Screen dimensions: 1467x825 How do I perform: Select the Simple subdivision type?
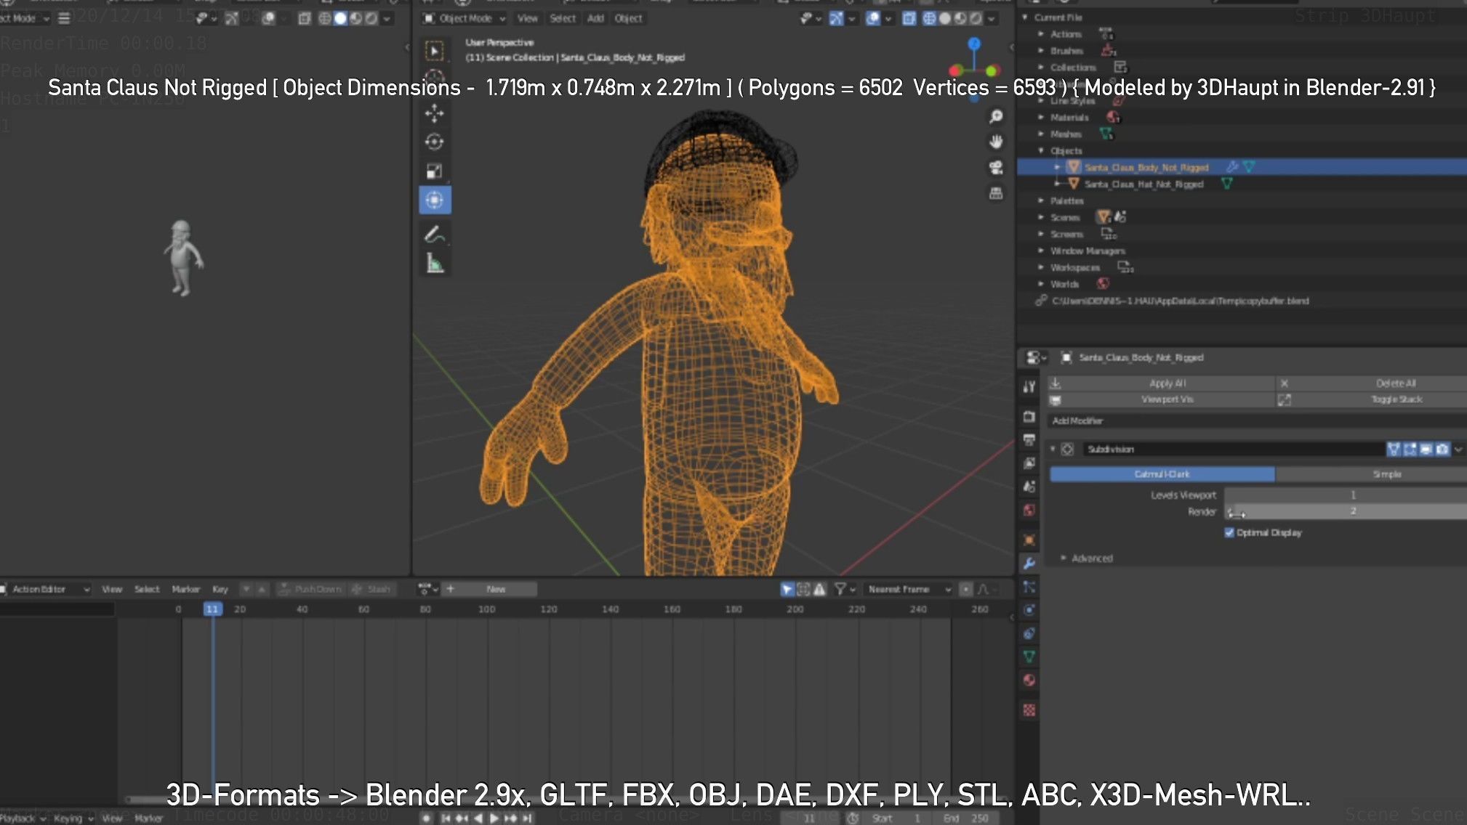click(x=1371, y=474)
